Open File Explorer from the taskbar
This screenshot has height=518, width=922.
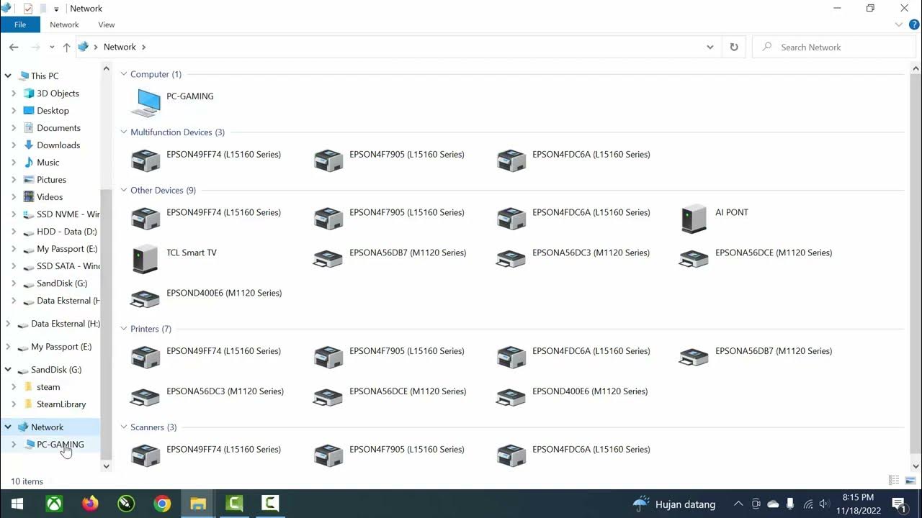tap(198, 504)
